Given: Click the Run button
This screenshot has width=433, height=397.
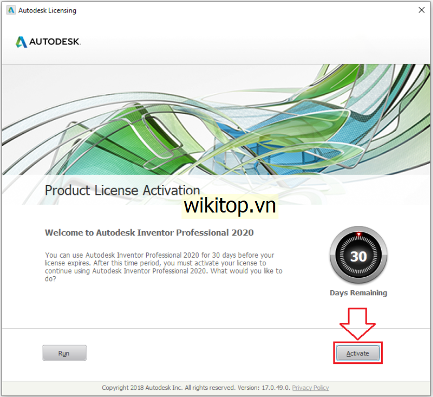Looking at the screenshot, I should (x=64, y=353).
